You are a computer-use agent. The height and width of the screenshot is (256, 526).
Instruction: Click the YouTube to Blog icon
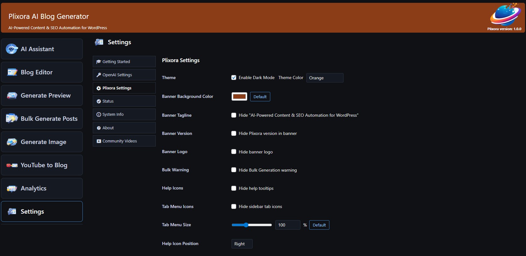click(12, 165)
